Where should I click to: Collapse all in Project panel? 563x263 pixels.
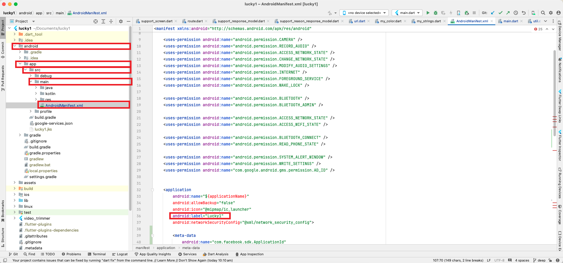click(x=111, y=21)
